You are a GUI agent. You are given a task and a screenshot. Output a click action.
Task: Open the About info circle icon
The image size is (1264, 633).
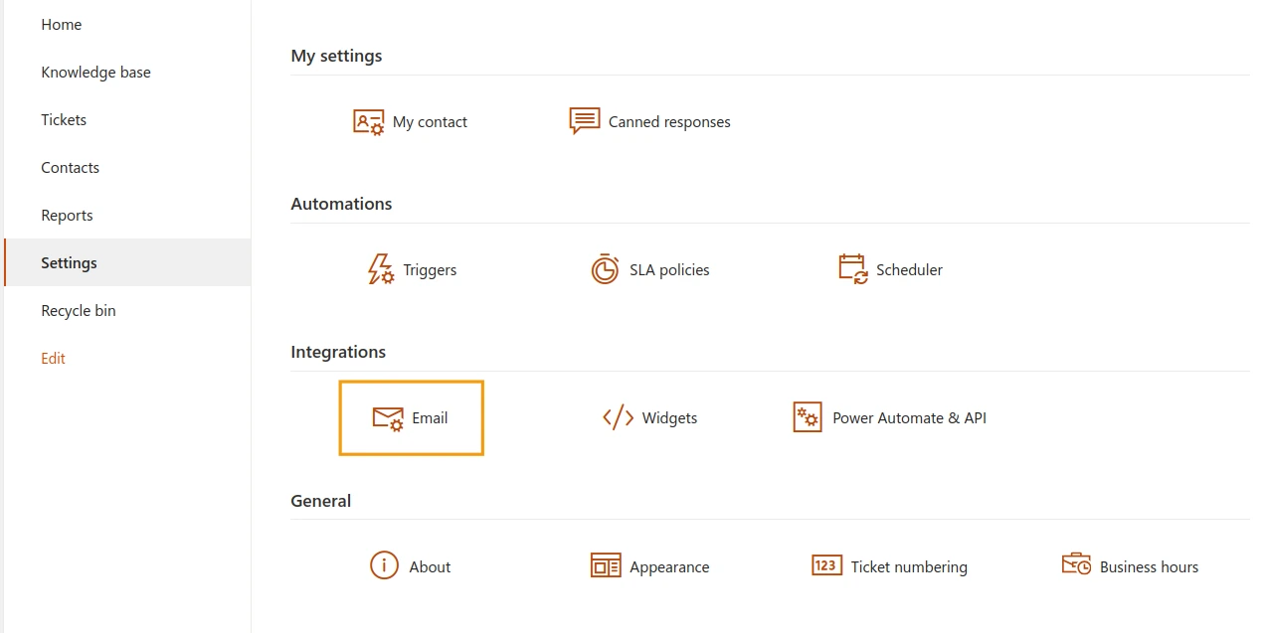click(384, 565)
